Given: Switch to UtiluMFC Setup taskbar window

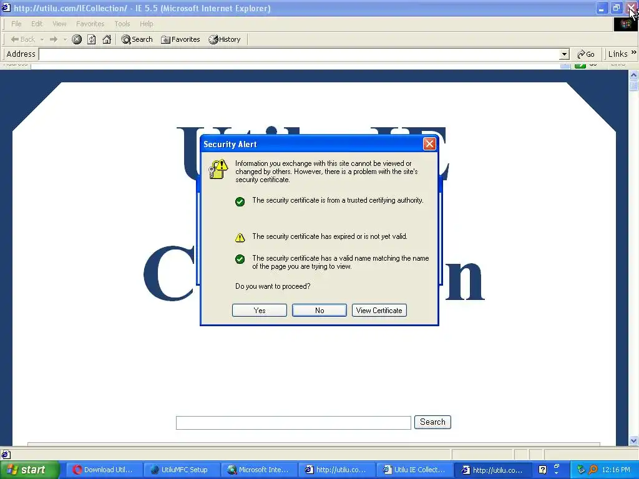Looking at the screenshot, I should [182, 470].
